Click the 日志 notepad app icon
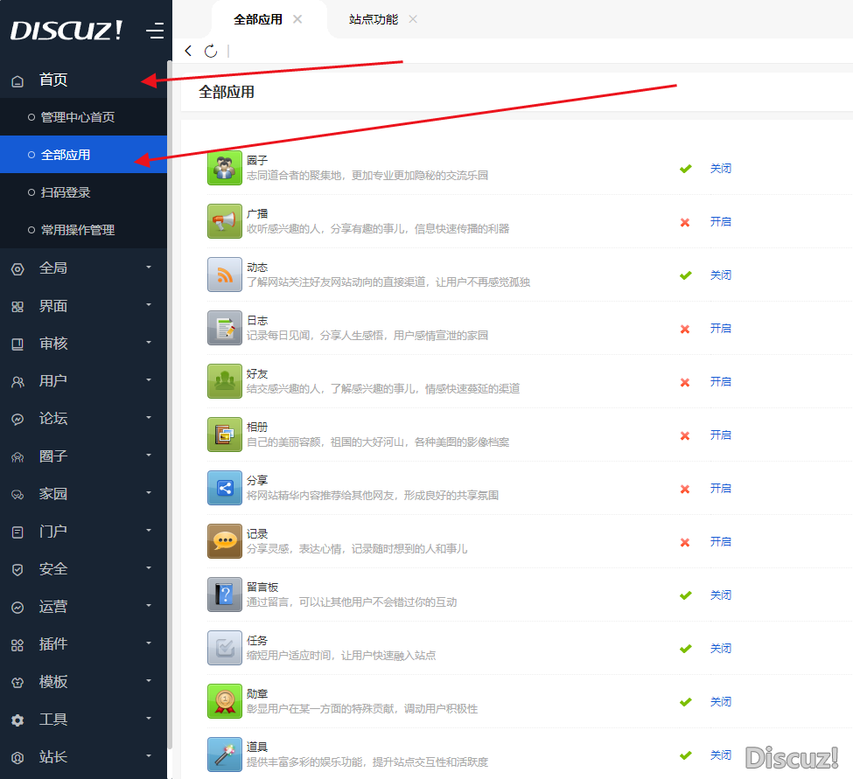This screenshot has height=779, width=853. pyautogui.click(x=224, y=328)
